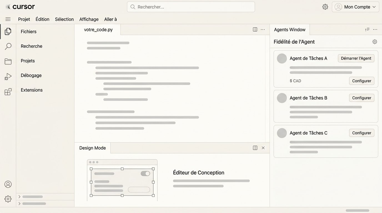
Task: Open the Debug run icon
Action: pyautogui.click(x=8, y=77)
